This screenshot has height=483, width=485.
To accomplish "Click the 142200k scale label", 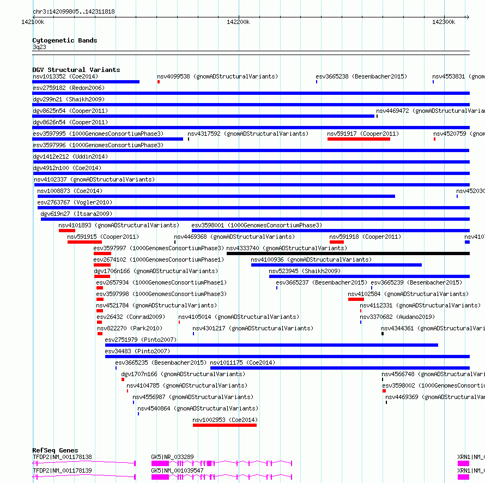I will [x=238, y=22].
